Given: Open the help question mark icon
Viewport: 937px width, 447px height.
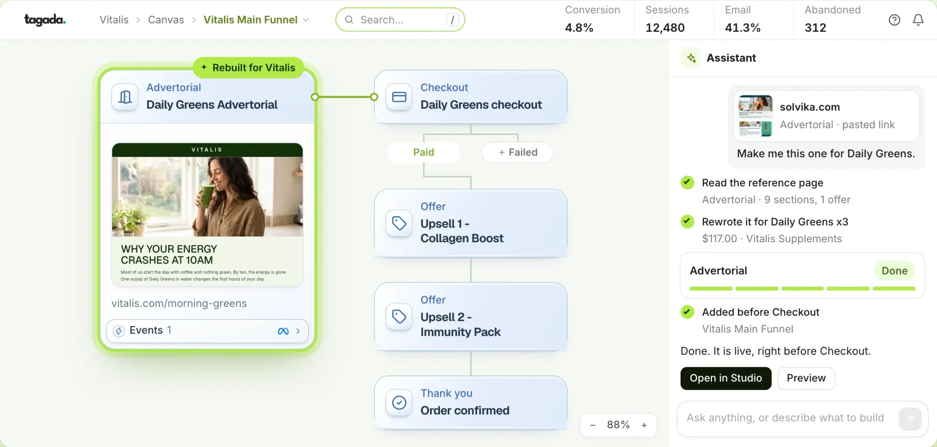Looking at the screenshot, I should pos(894,20).
